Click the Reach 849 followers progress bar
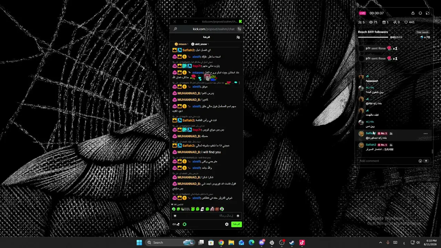The image size is (441, 248). 373,37
